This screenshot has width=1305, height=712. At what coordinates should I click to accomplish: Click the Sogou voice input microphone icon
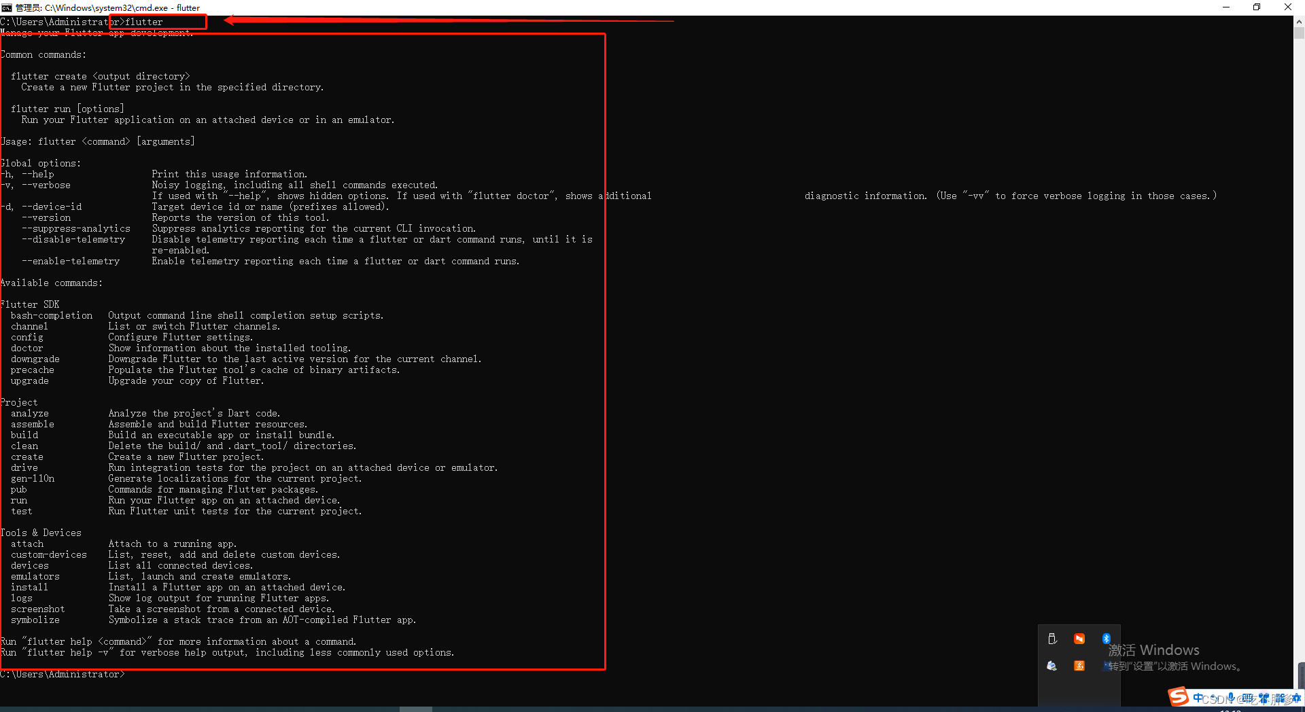coord(1231,698)
